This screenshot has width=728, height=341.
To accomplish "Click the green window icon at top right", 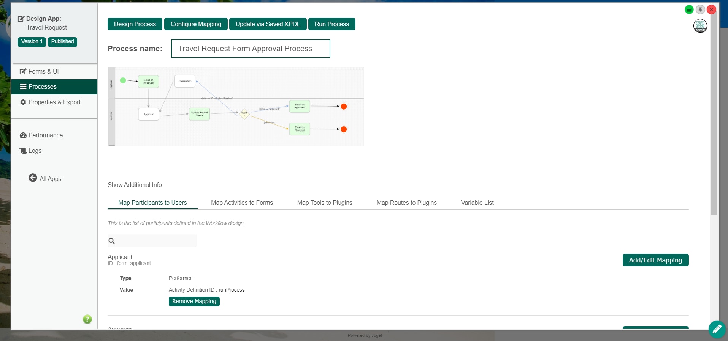I will (x=689, y=9).
